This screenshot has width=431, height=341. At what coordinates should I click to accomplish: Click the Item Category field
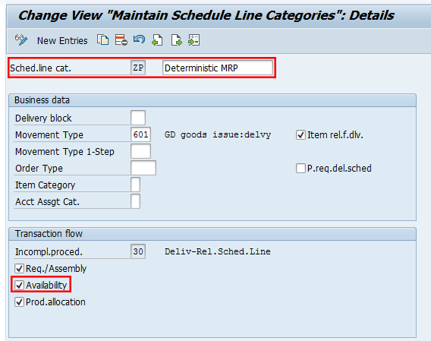click(136, 185)
